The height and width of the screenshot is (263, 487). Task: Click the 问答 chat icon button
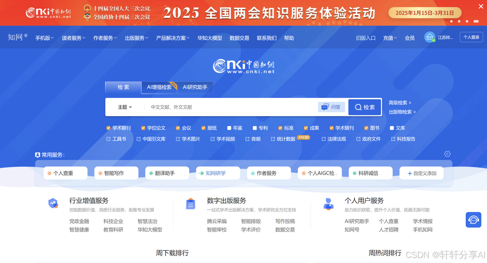pyautogui.click(x=331, y=107)
